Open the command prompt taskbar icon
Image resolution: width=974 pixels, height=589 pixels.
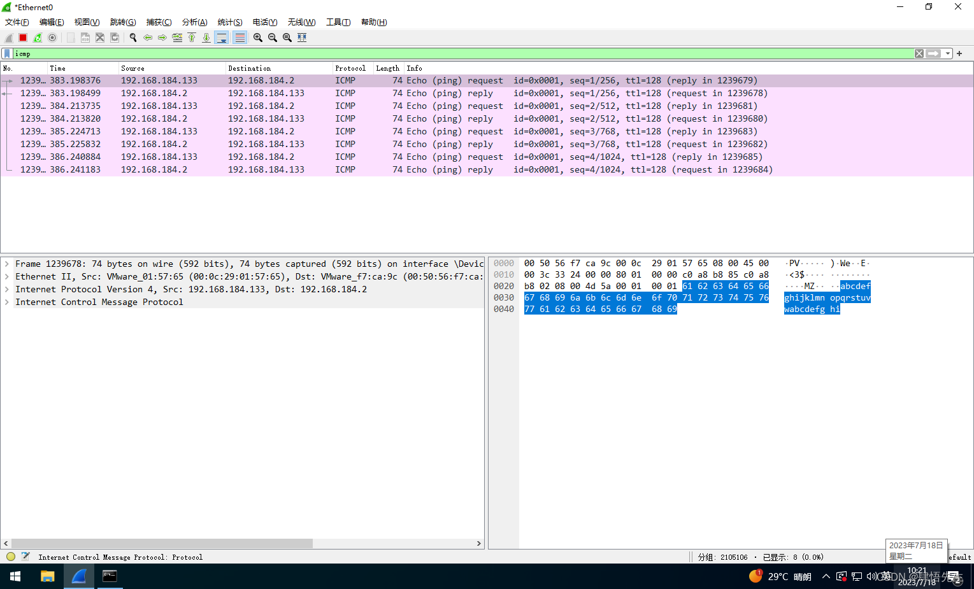click(x=110, y=576)
